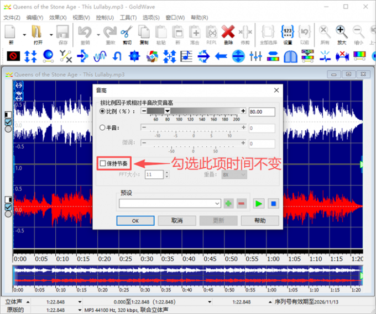Click the Zoom In (放大) magnifier icon

pos(342,32)
